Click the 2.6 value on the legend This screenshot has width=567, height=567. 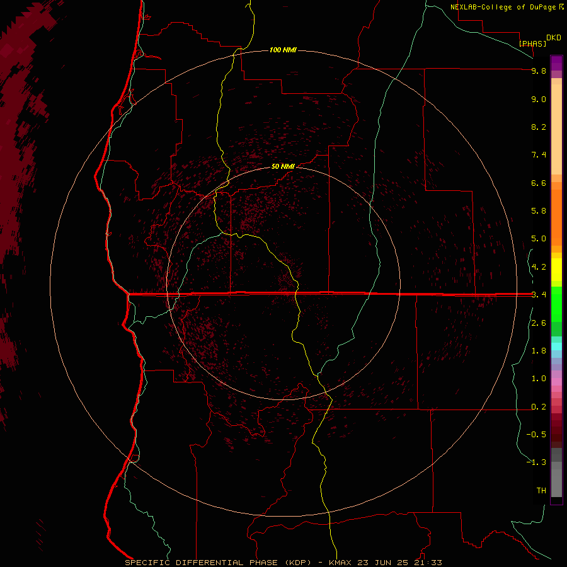[x=539, y=323]
